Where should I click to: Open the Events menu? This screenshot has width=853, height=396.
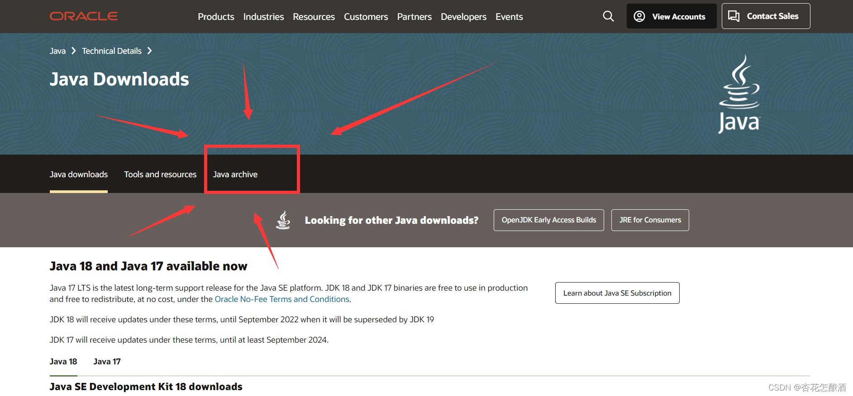click(x=509, y=17)
